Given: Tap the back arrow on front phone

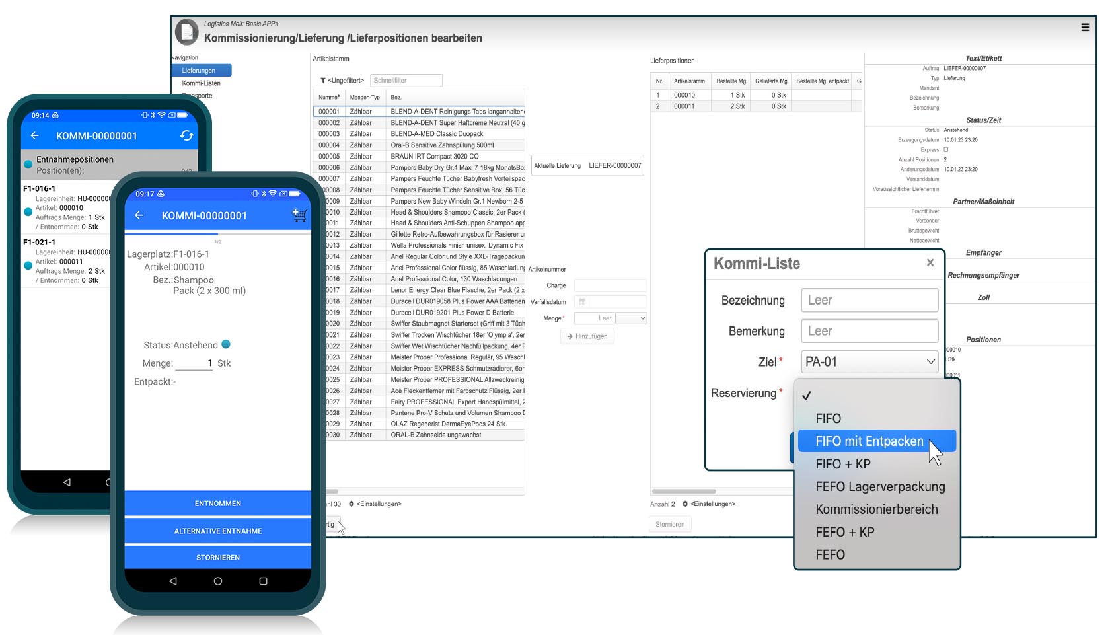Looking at the screenshot, I should (139, 215).
